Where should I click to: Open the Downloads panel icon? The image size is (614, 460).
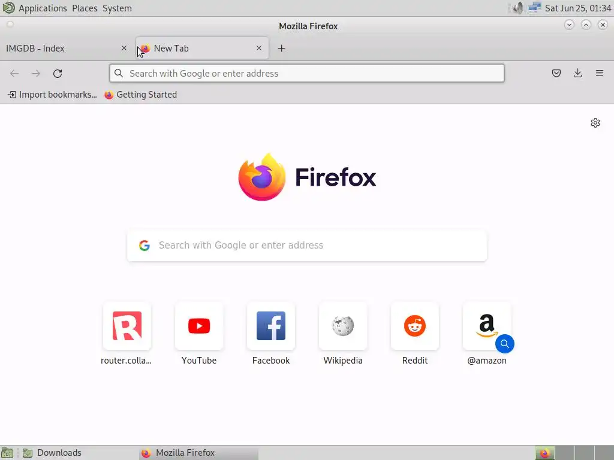point(577,73)
